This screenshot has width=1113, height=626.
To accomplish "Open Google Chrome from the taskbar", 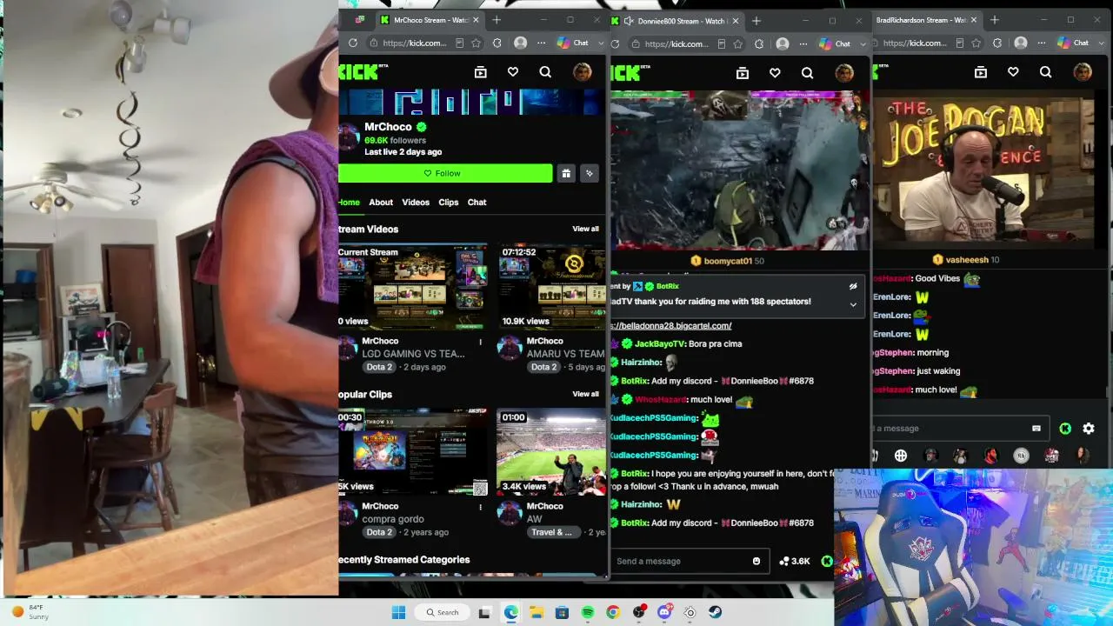I will (613, 612).
